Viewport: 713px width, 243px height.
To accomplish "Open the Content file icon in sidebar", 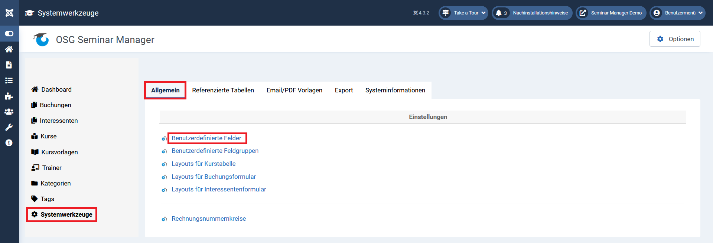I will (x=9, y=65).
